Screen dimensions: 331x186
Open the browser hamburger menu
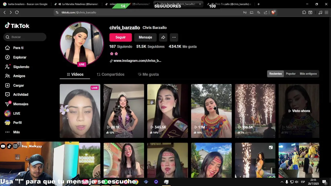point(326,12)
